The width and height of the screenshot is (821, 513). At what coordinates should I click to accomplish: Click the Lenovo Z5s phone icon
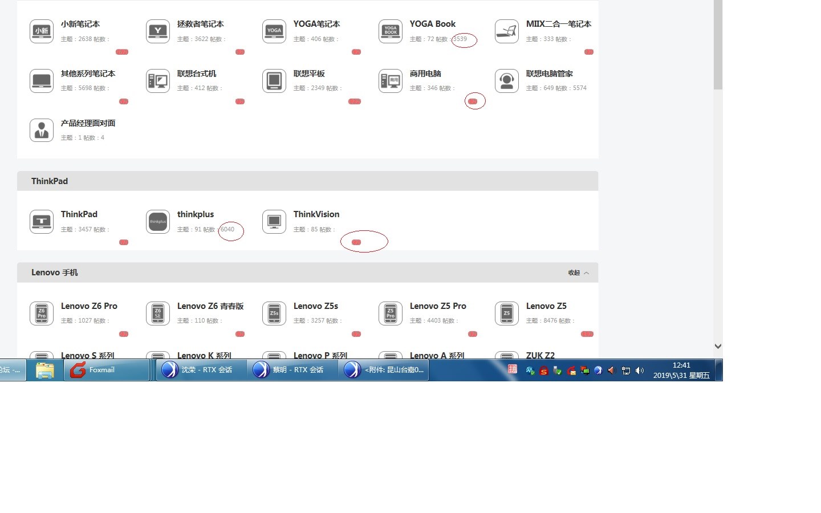pyautogui.click(x=274, y=313)
